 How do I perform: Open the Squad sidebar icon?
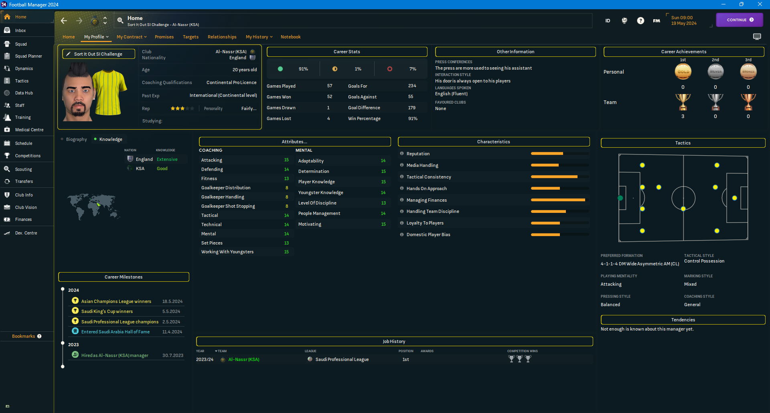[x=7, y=44]
